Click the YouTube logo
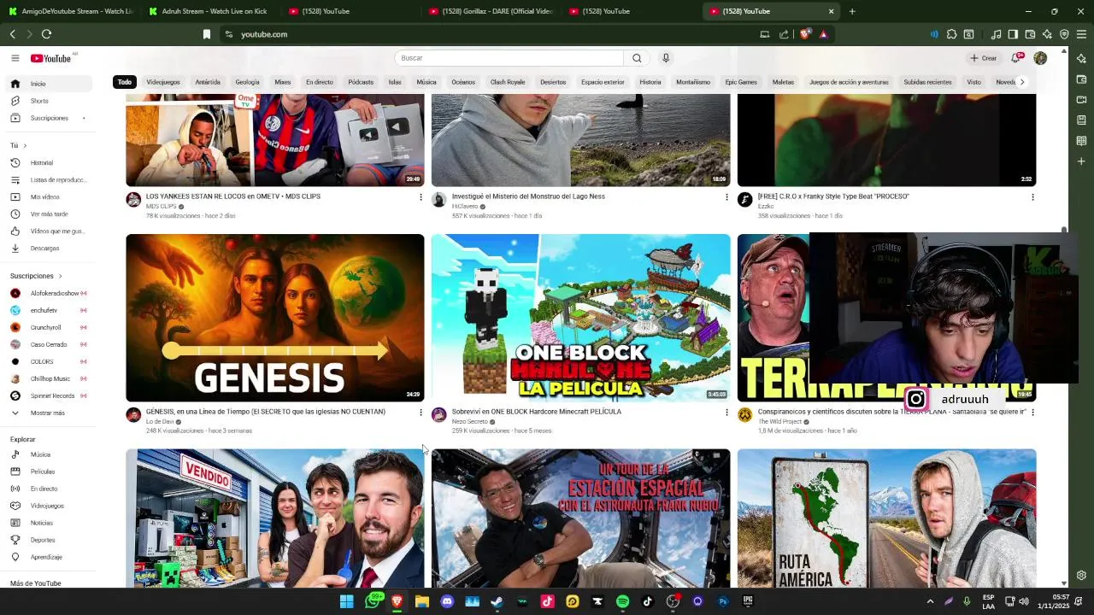This screenshot has width=1094, height=615. (51, 58)
